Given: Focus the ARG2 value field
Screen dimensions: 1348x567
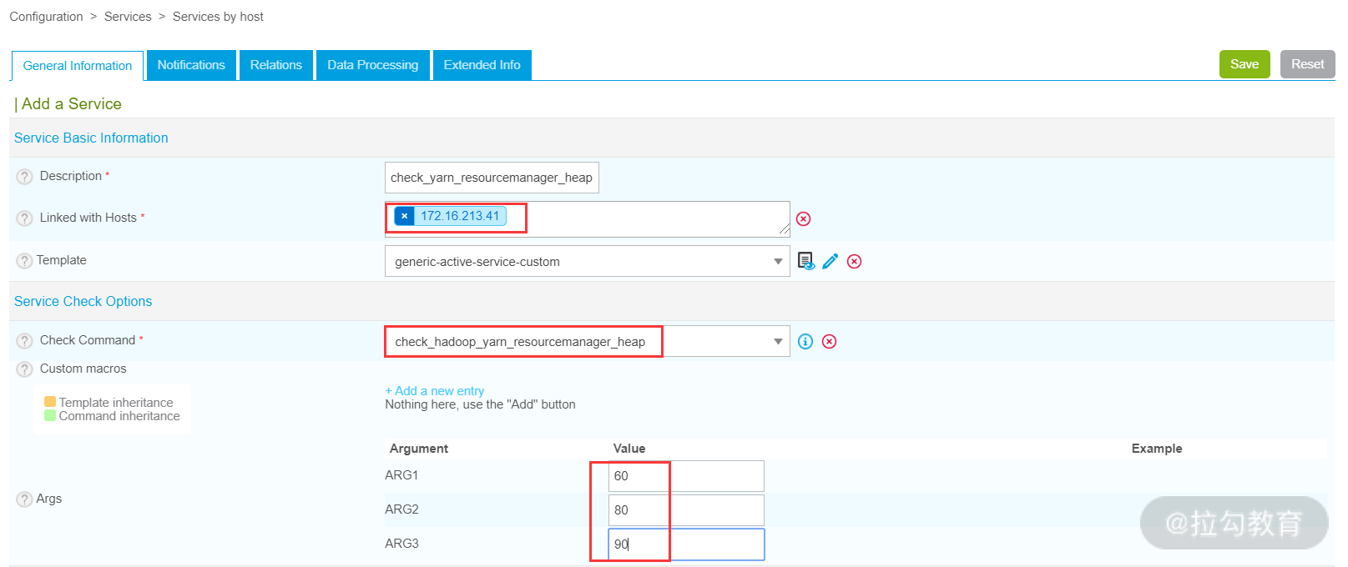Looking at the screenshot, I should point(686,510).
